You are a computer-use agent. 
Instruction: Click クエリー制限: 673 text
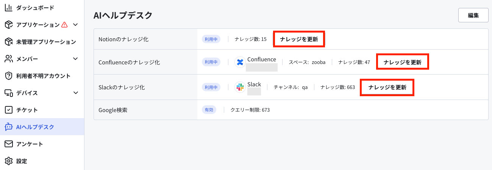[x=250, y=110]
